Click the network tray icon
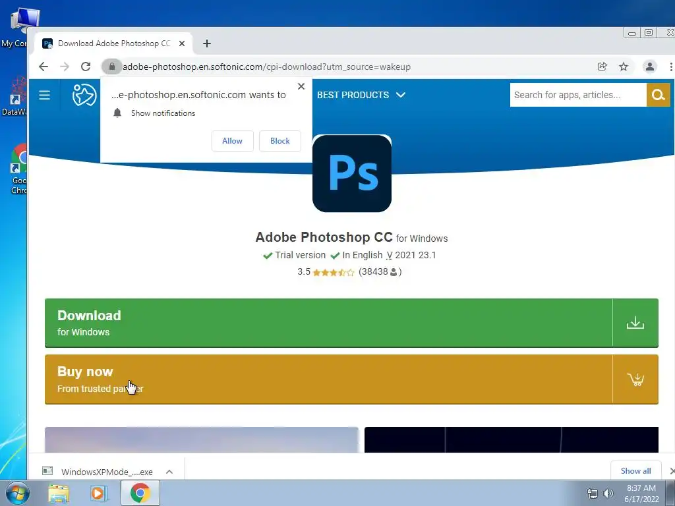 click(593, 493)
